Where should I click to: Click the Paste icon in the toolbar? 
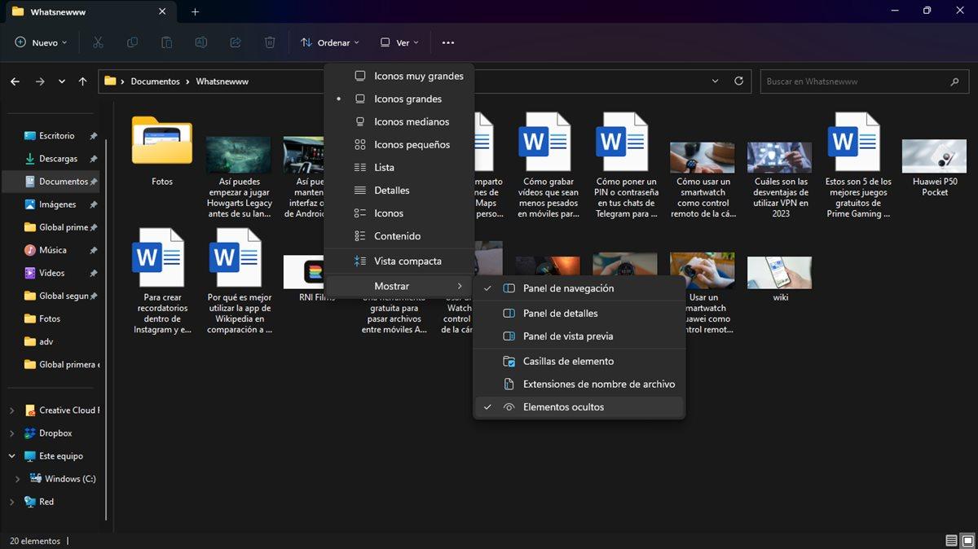tap(166, 42)
